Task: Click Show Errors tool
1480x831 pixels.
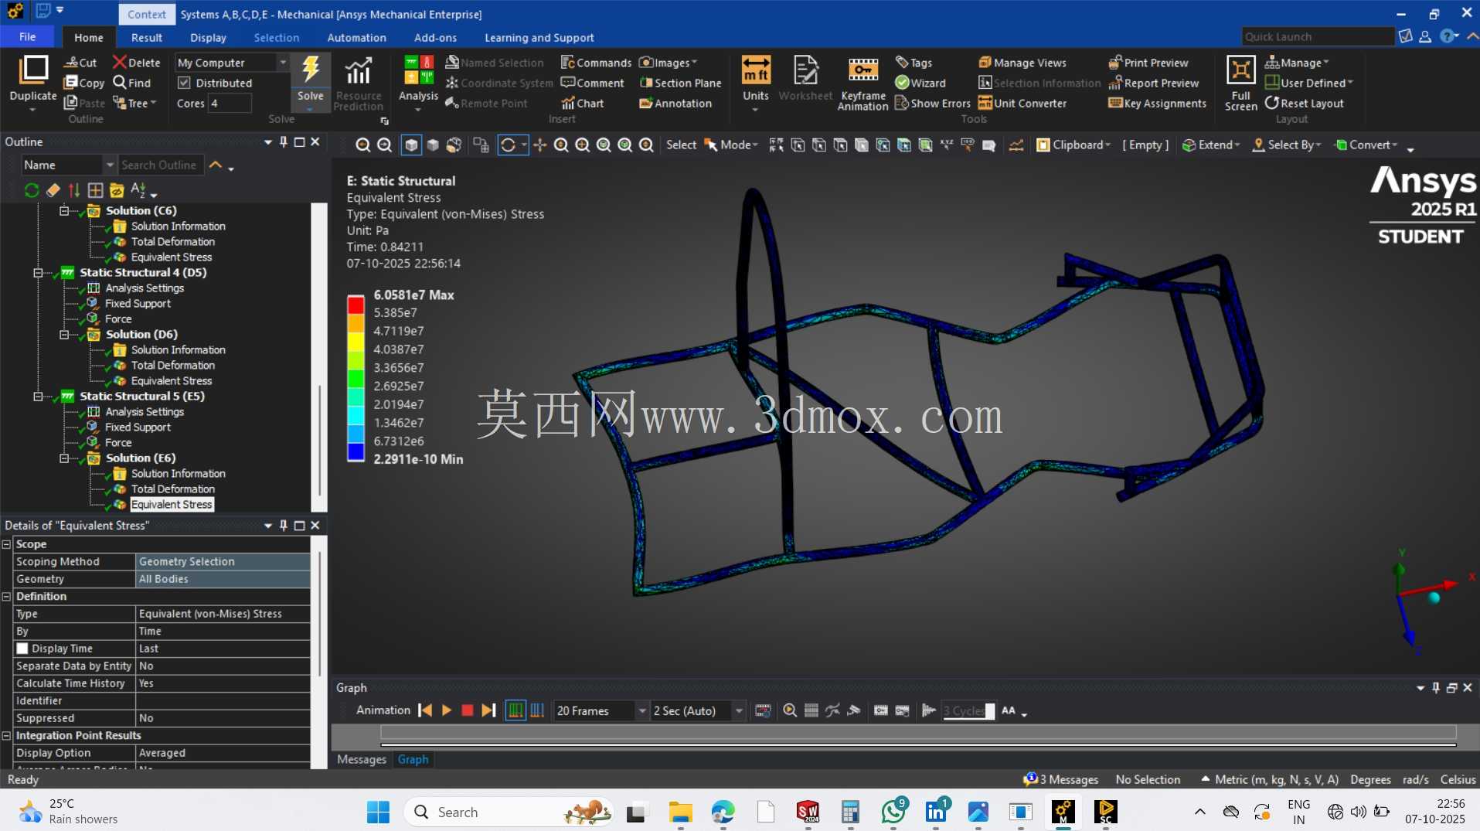Action: point(932,103)
